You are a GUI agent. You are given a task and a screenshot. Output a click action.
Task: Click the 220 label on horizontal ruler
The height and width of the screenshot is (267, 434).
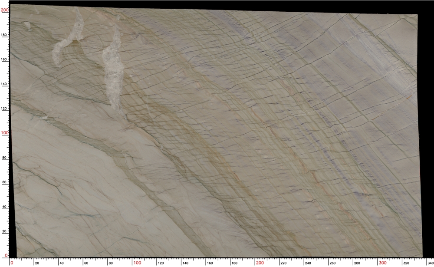(x=283, y=263)
